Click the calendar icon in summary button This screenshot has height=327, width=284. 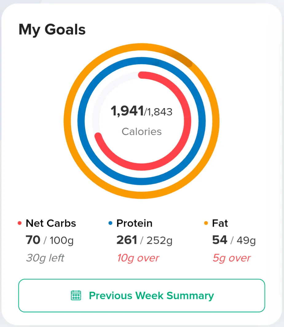click(x=76, y=295)
